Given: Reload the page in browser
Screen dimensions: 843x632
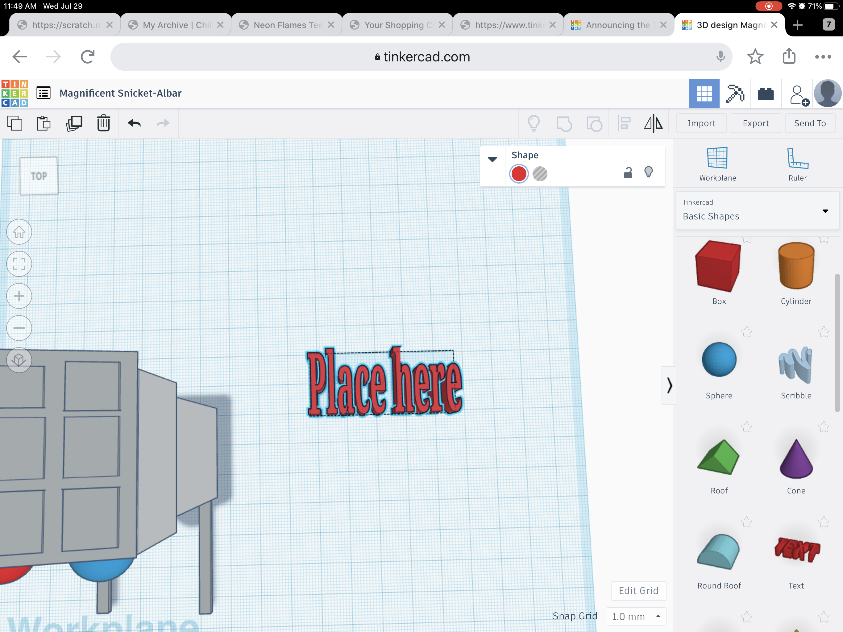Looking at the screenshot, I should [x=87, y=57].
